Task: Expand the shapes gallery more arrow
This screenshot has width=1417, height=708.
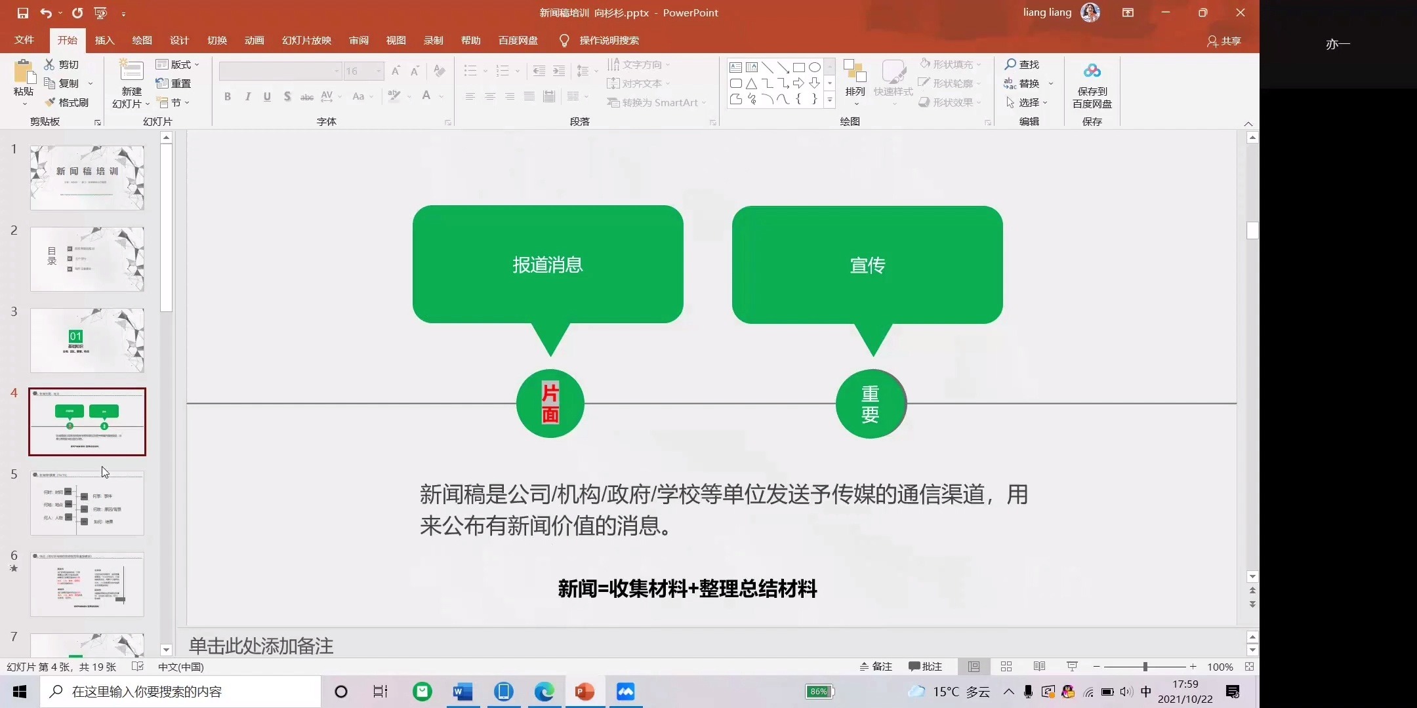Action: pyautogui.click(x=830, y=100)
